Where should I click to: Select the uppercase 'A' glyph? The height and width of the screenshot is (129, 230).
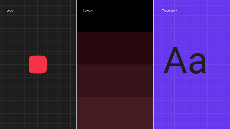tap(175, 61)
